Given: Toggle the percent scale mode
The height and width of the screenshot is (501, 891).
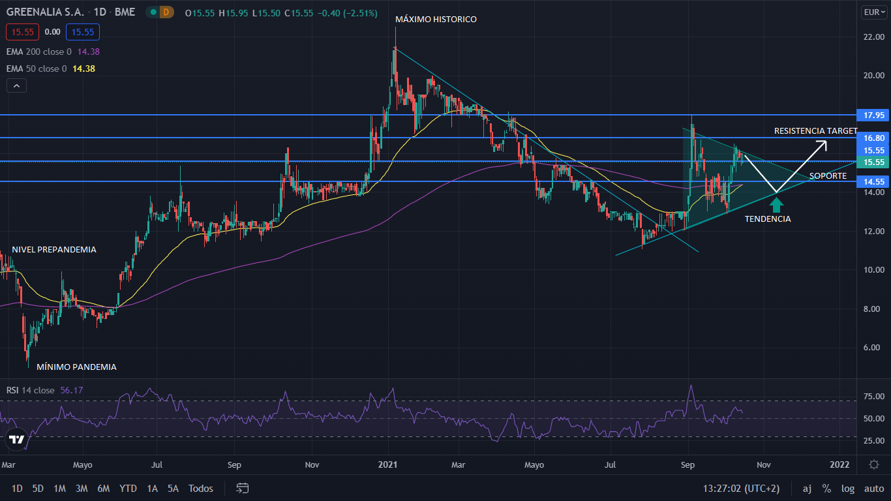Looking at the screenshot, I should [826, 488].
